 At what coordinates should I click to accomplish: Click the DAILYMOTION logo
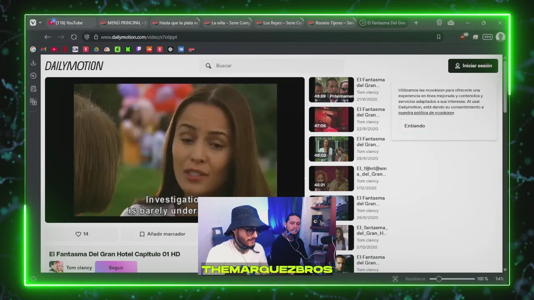point(74,66)
